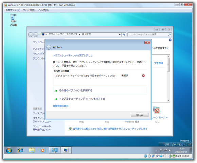Click the red error icon beside 未解決

(x=143, y=76)
